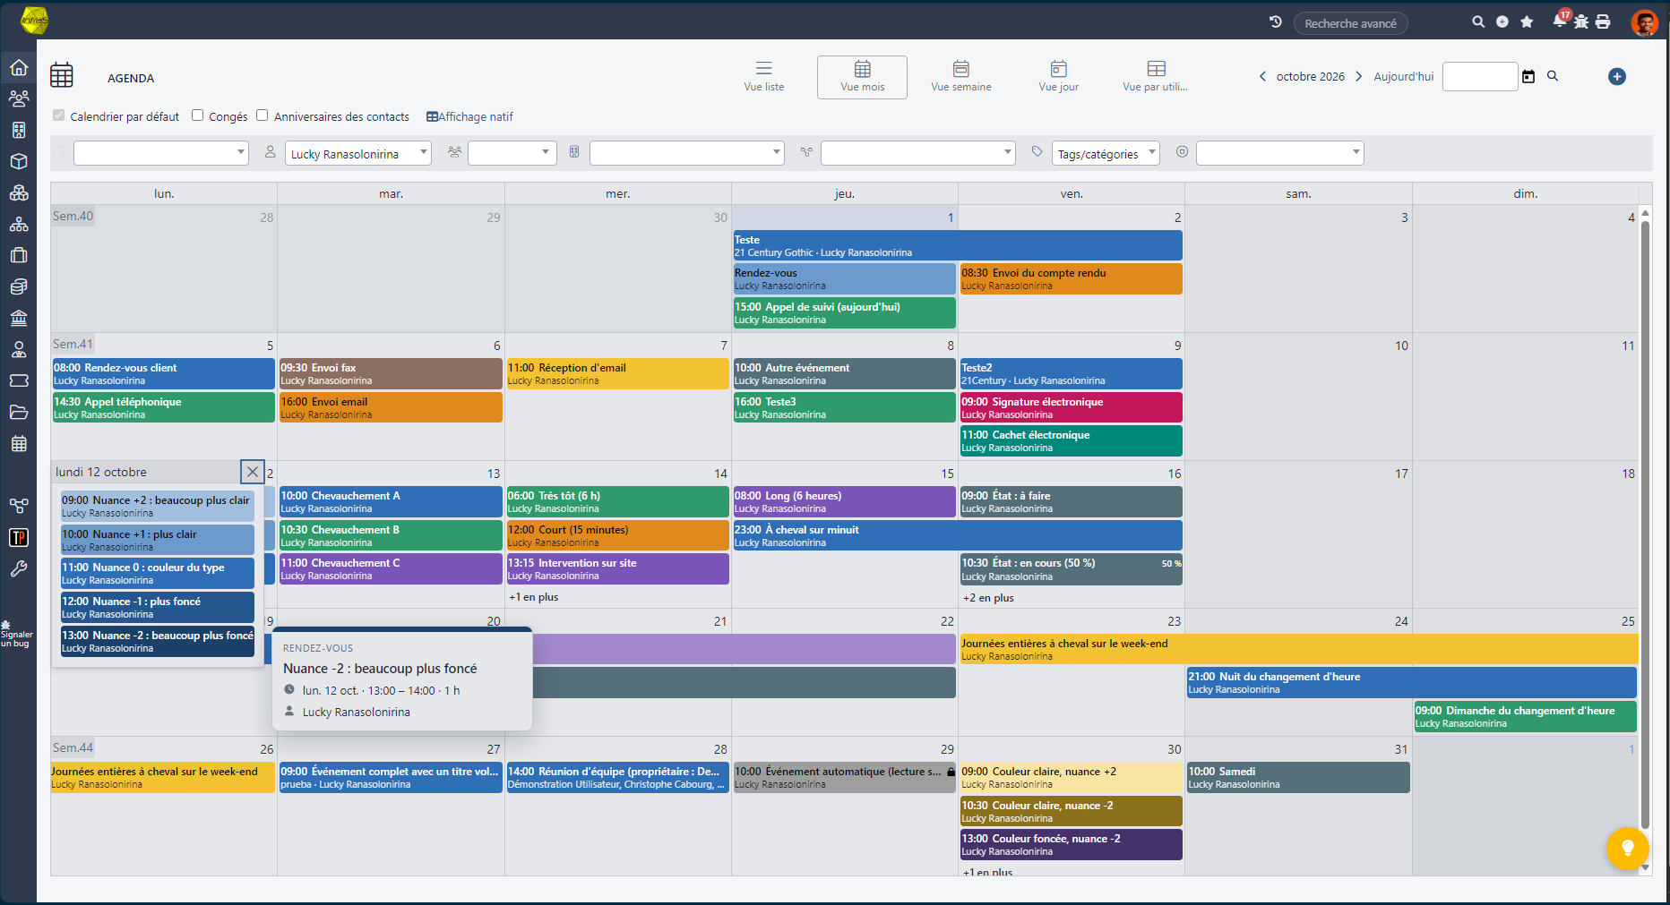Click the date input field beside Aujourd'hui
Image resolution: width=1670 pixels, height=905 pixels.
pos(1480,76)
